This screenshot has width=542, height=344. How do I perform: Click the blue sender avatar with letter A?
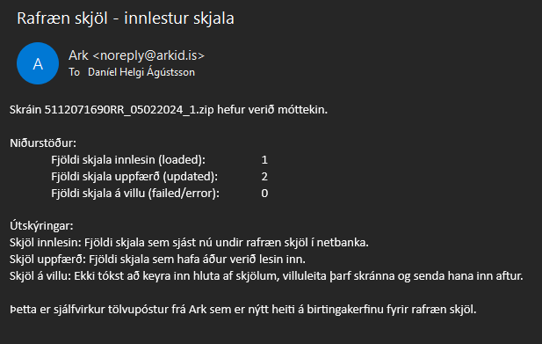pyautogui.click(x=38, y=63)
